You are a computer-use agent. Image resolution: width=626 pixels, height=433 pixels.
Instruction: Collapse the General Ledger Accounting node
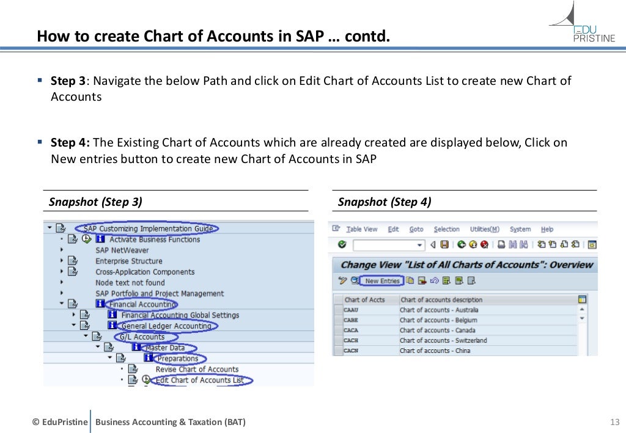coord(73,326)
